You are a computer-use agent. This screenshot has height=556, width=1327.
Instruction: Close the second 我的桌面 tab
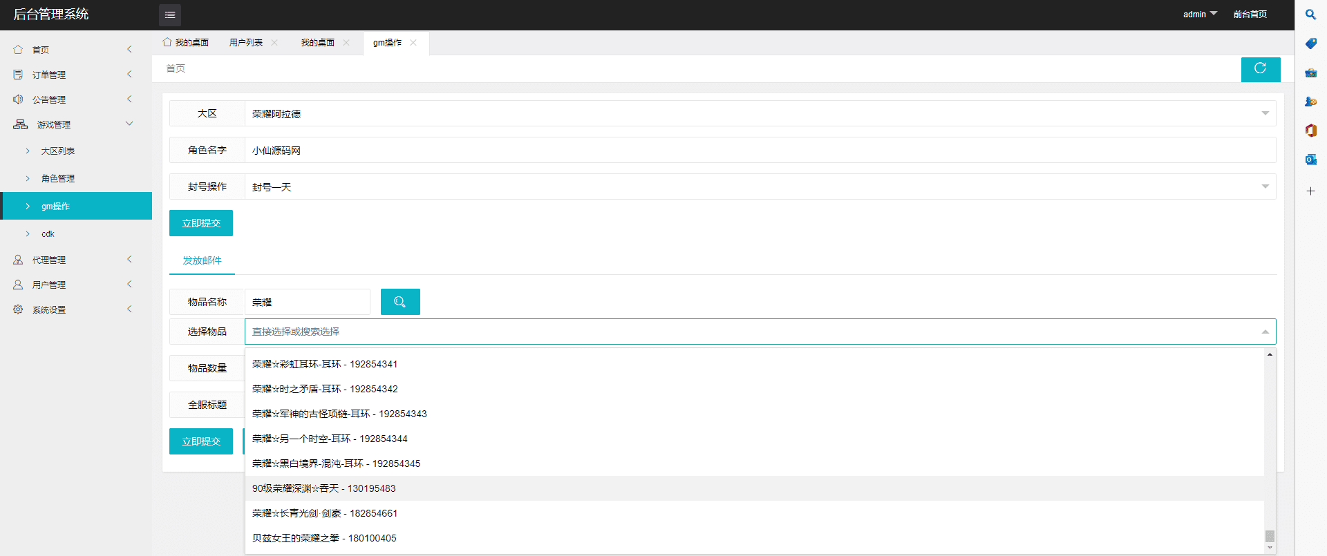pyautogui.click(x=346, y=43)
